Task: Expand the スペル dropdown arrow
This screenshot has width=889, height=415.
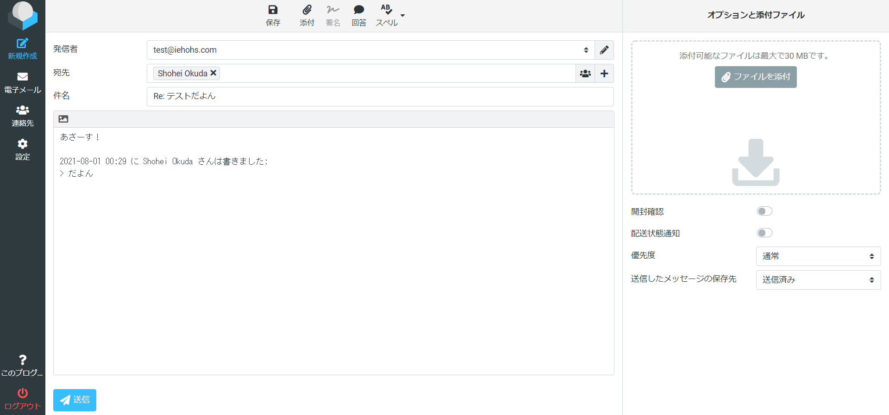Action: [x=403, y=15]
